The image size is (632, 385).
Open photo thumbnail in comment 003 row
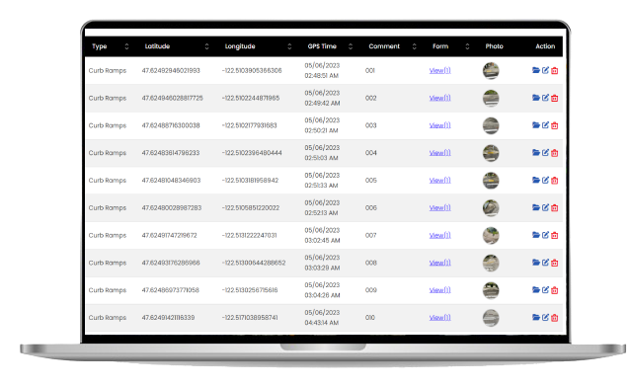(x=491, y=125)
